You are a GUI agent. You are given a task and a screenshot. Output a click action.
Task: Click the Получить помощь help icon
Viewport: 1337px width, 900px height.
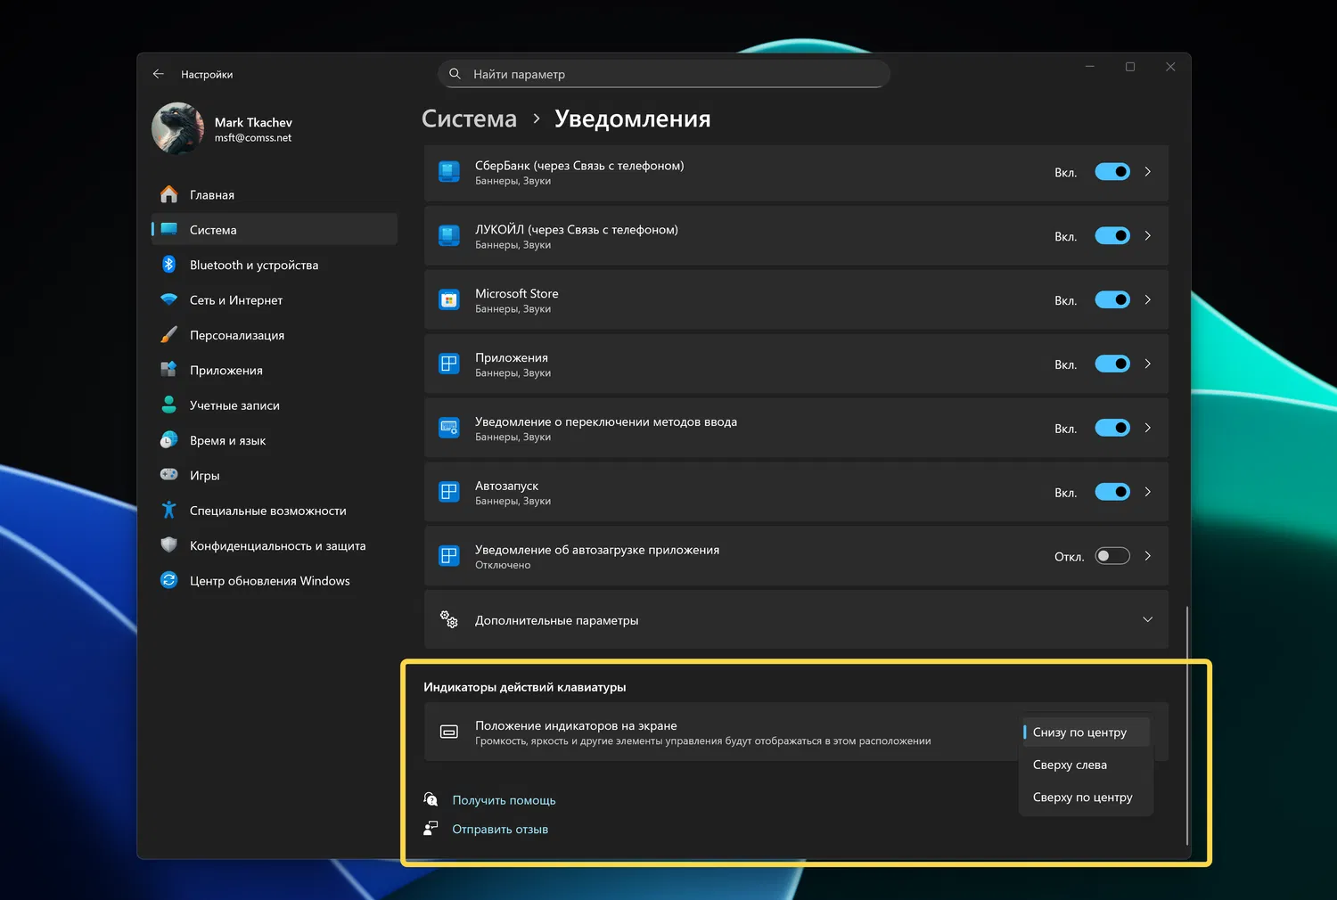click(x=431, y=799)
